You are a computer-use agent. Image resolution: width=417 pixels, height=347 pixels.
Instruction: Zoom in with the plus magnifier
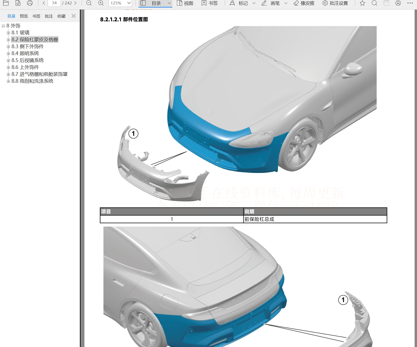point(101,3)
